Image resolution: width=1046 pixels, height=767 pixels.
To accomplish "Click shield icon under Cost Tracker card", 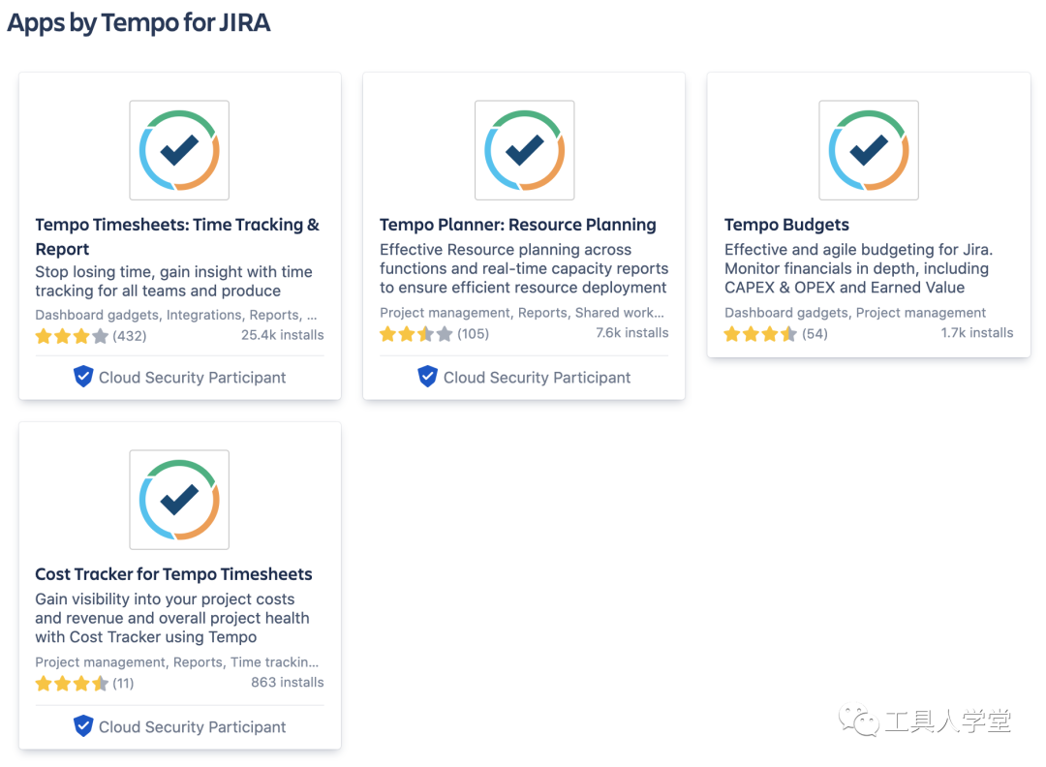I will coord(83,725).
